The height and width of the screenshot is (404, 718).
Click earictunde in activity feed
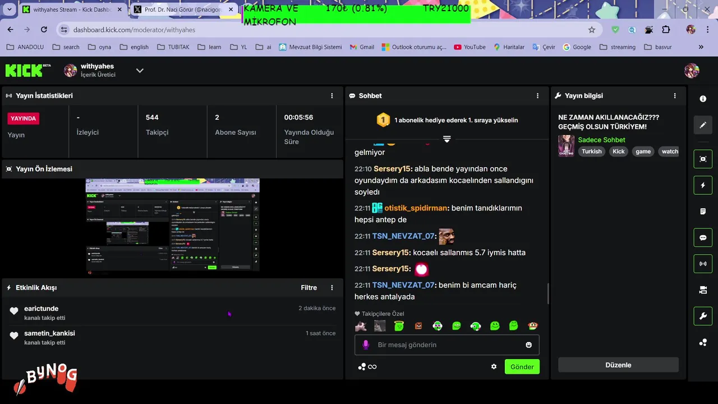[41, 309]
